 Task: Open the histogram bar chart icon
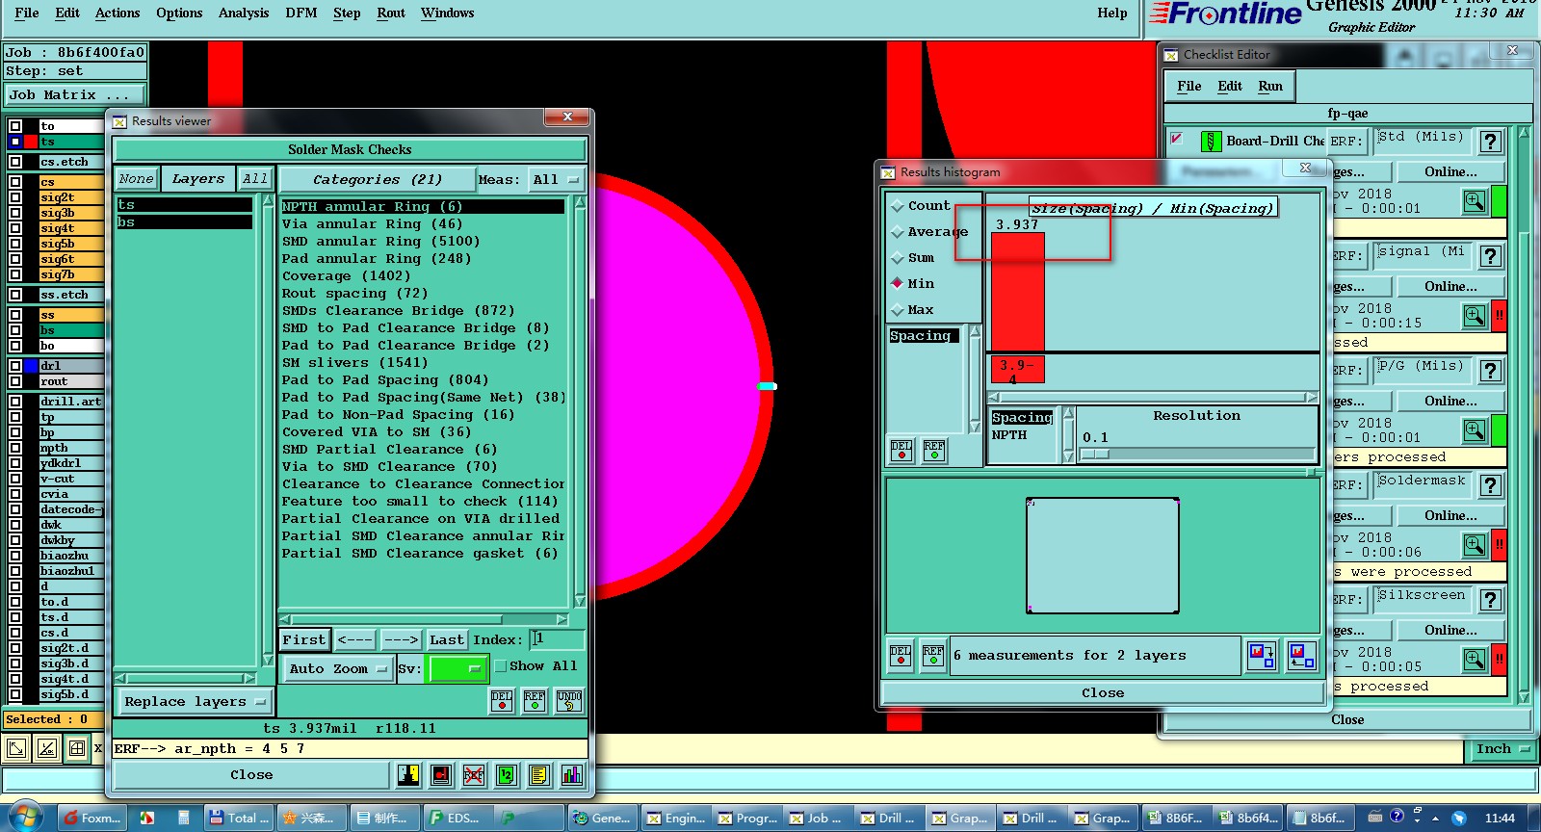pos(572,775)
